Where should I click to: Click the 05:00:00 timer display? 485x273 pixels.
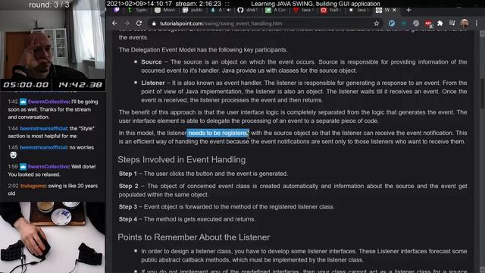26,85
